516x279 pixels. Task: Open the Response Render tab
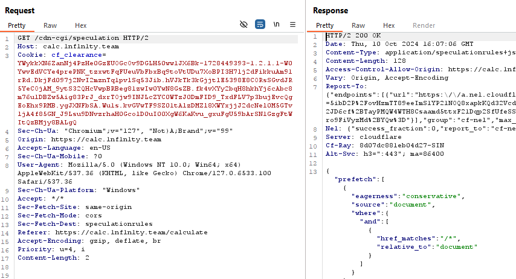(424, 25)
